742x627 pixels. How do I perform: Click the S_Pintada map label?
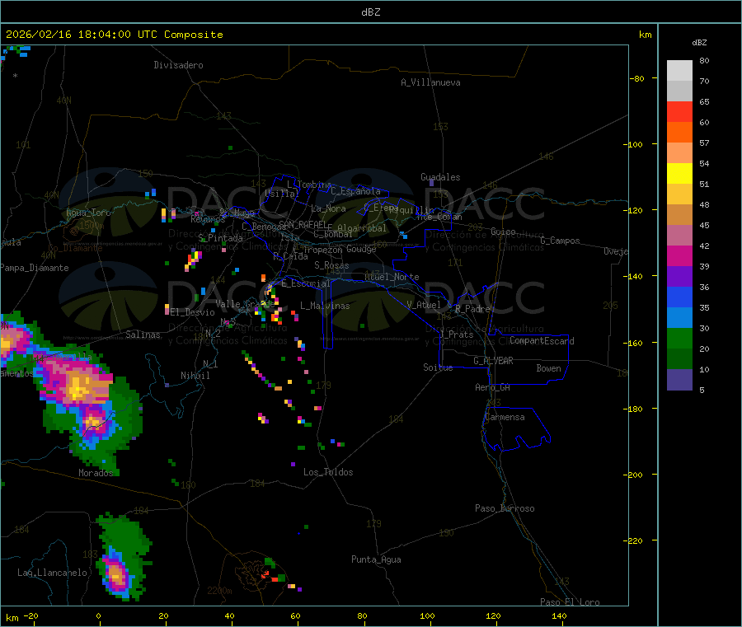point(220,238)
